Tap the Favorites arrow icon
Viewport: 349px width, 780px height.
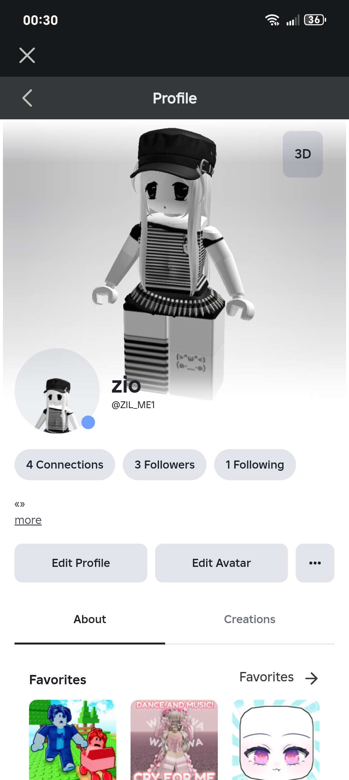point(312,678)
